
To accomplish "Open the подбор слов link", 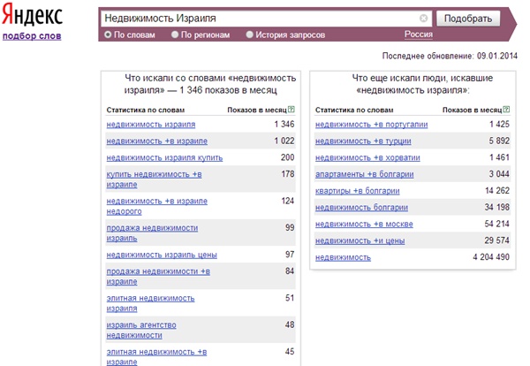I will (x=32, y=36).
